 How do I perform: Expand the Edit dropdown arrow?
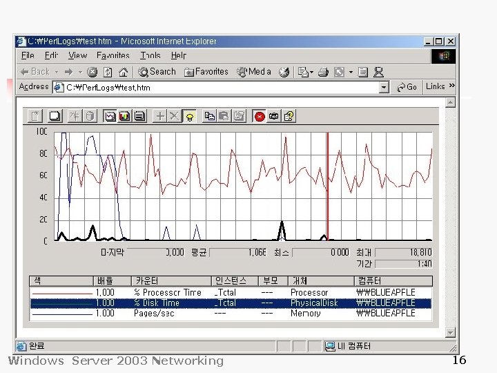pos(351,73)
